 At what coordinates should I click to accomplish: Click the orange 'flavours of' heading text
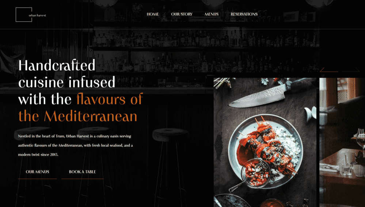(109, 99)
